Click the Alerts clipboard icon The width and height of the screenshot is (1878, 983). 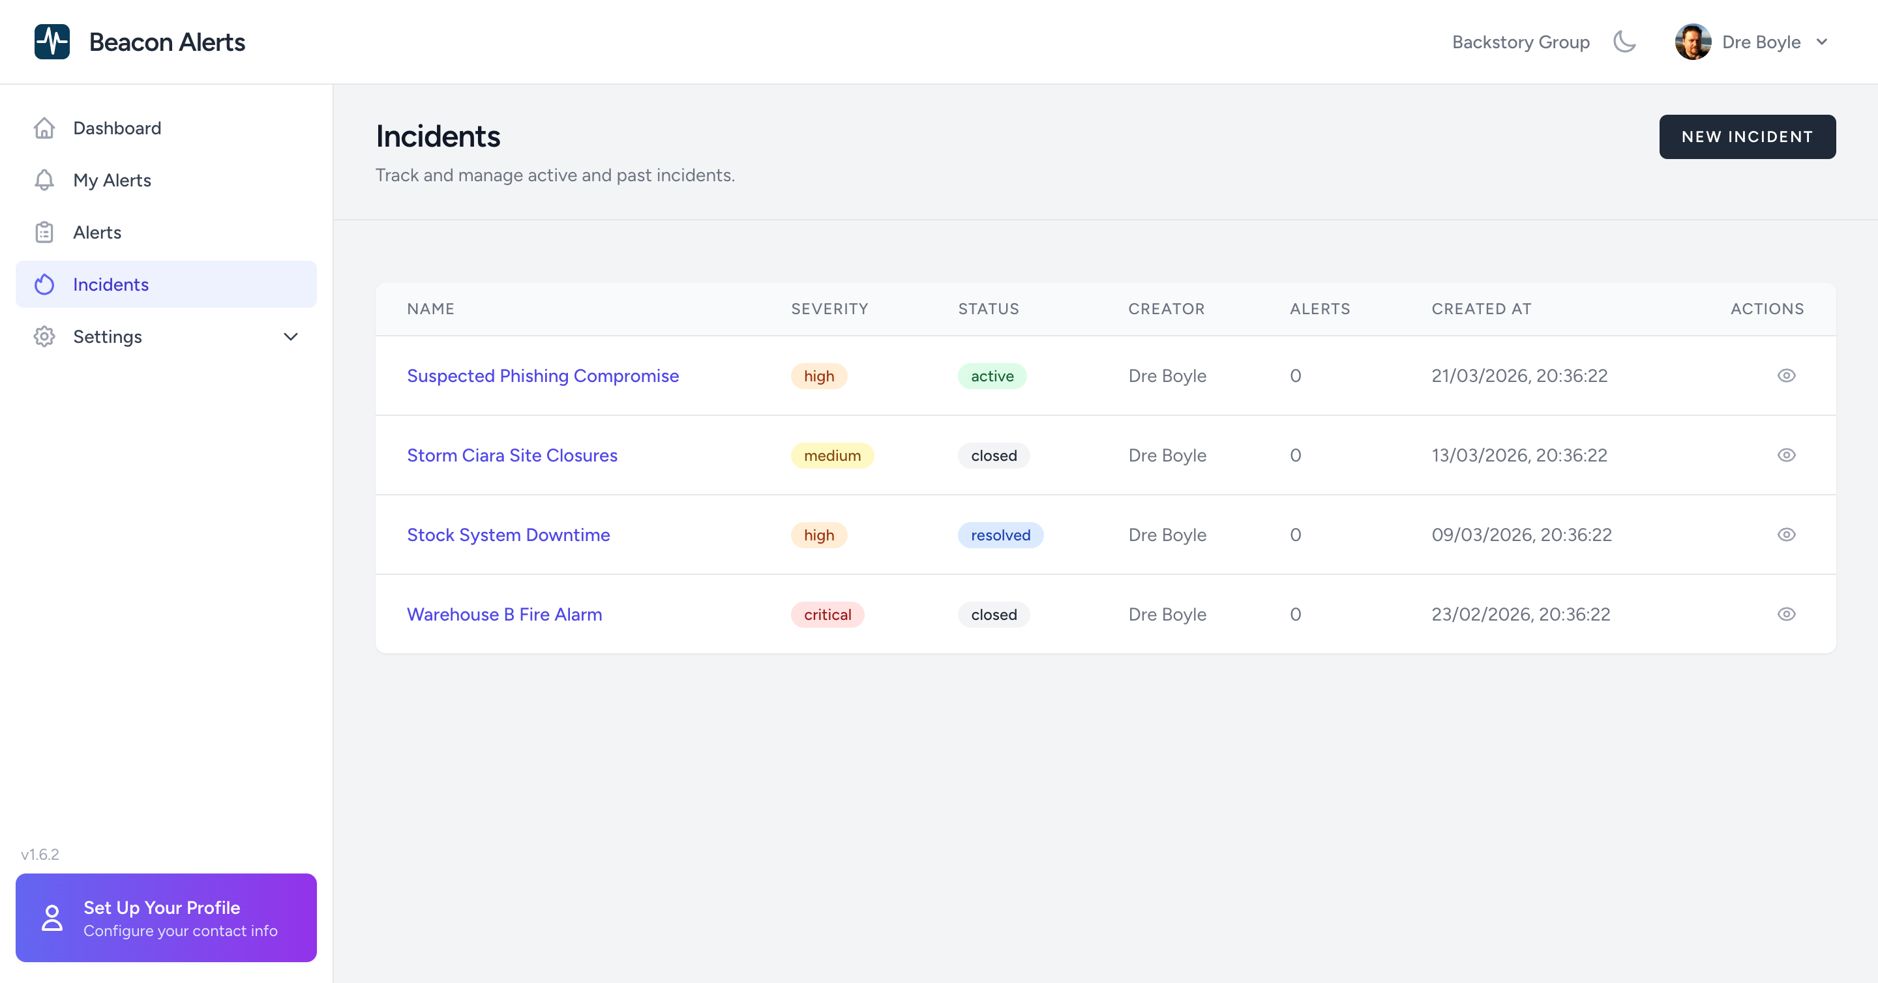click(44, 233)
